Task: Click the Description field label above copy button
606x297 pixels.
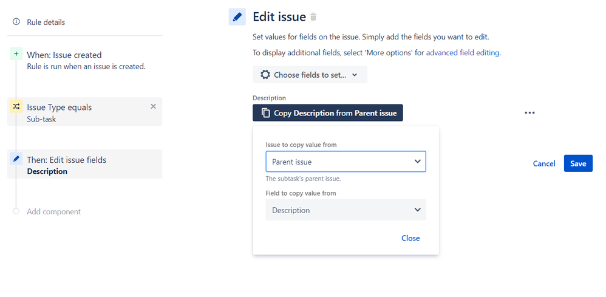Action: (270, 98)
